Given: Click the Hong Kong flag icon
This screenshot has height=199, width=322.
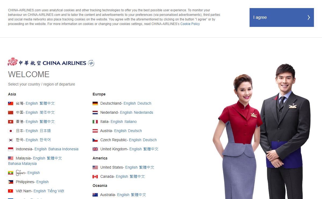Looking at the screenshot, I should 11,122.
